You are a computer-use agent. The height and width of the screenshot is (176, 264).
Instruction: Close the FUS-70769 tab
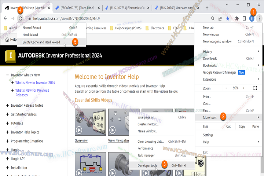point(198,8)
